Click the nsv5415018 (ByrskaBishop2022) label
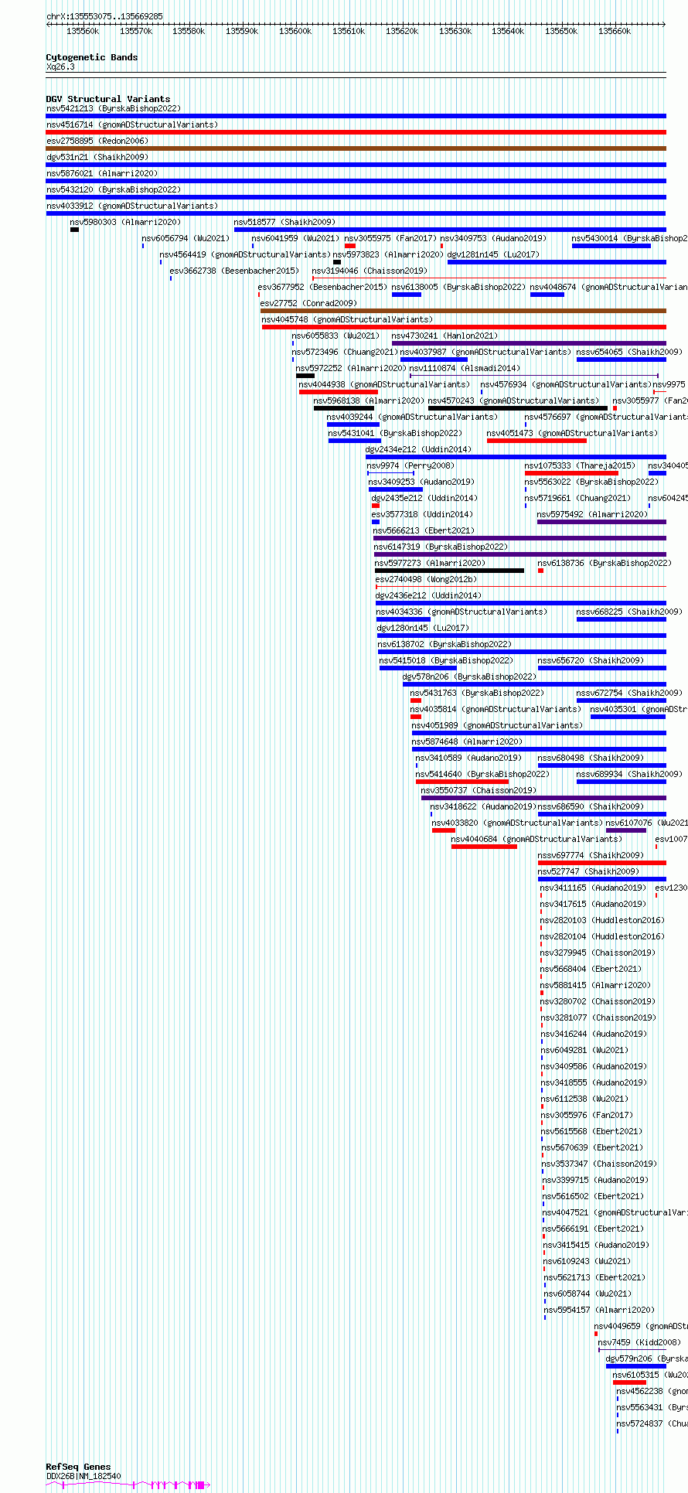 click(x=446, y=661)
